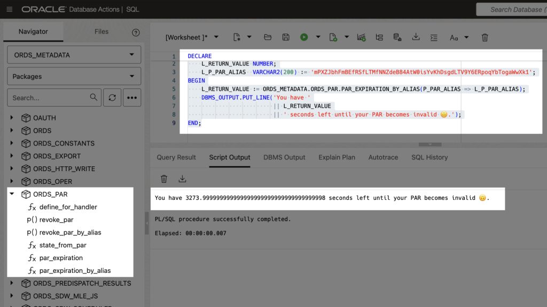This screenshot has width=547, height=307.
Task: Download editor content from toolbar
Action: coord(416,37)
